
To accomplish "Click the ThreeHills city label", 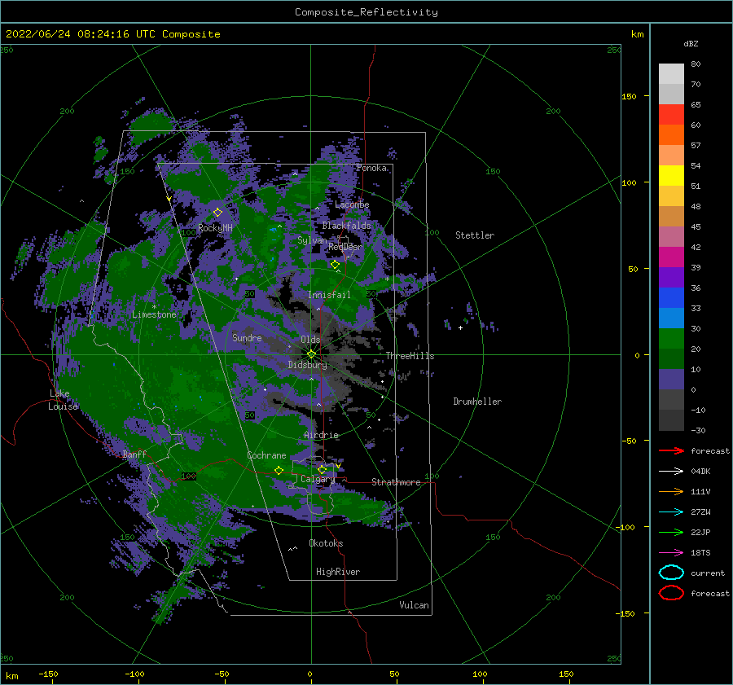I will click(410, 356).
